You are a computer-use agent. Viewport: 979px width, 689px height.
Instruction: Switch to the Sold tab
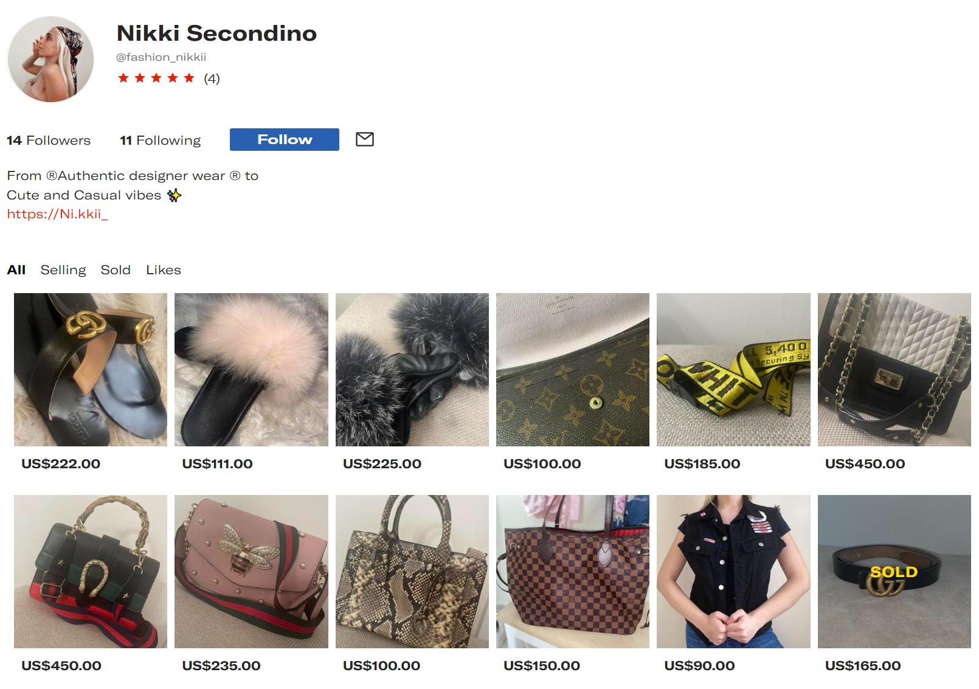116,270
